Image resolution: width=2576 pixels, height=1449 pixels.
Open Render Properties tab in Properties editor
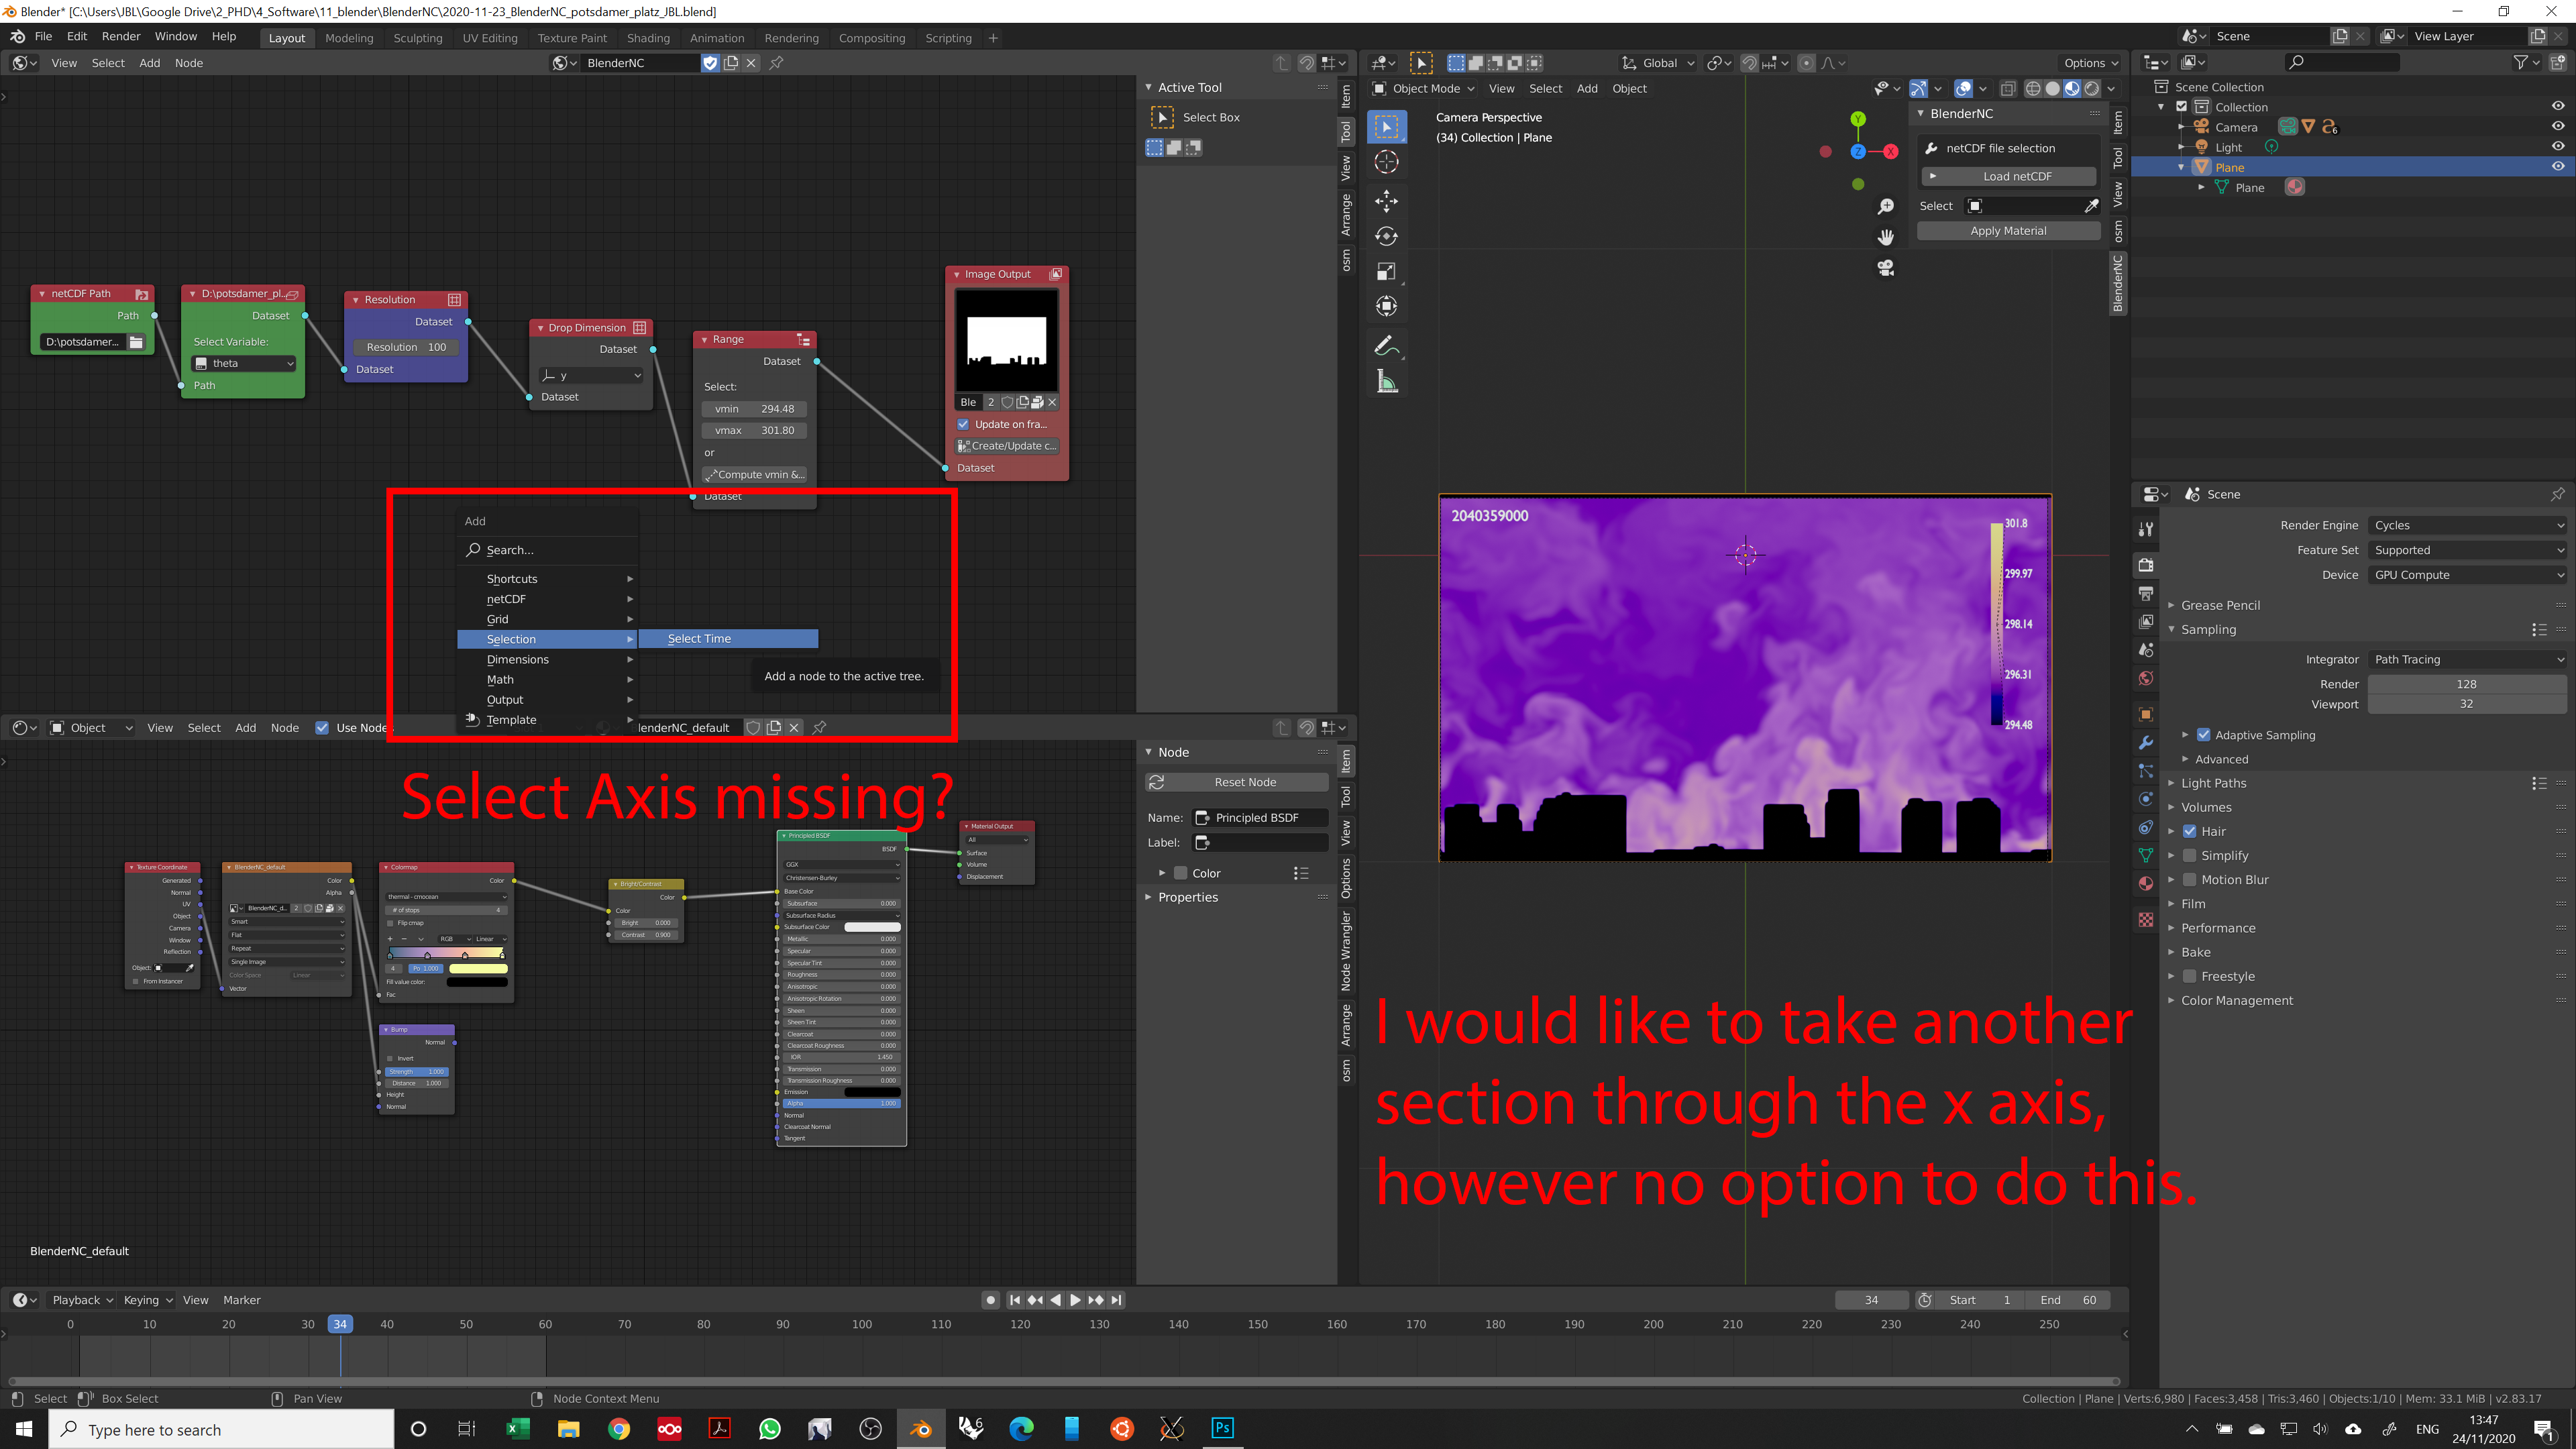pyautogui.click(x=2145, y=565)
